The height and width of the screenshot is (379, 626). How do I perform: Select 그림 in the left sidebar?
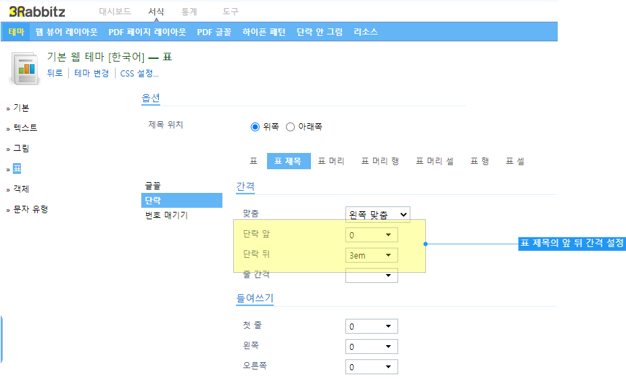click(x=21, y=148)
